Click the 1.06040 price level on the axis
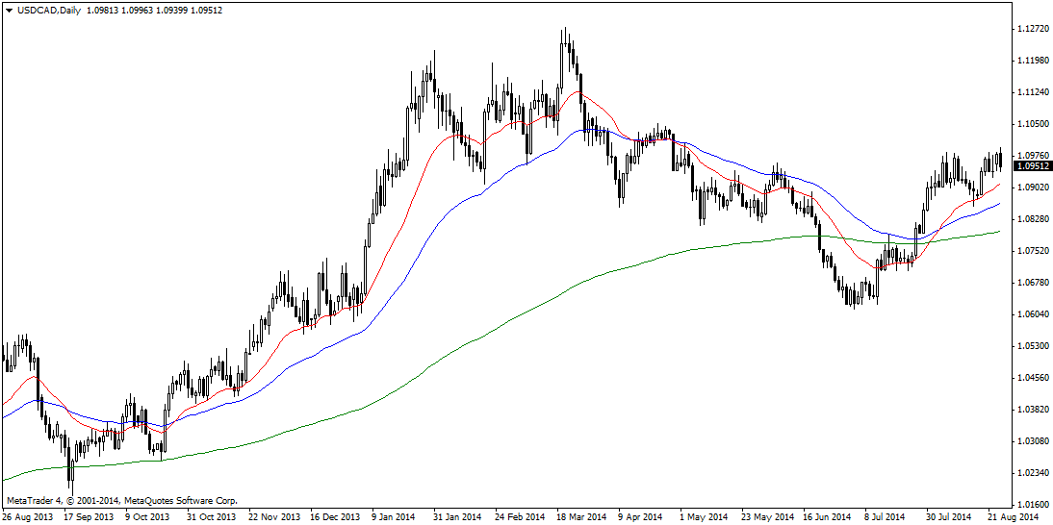This screenshot has width=1053, height=525. [1034, 314]
